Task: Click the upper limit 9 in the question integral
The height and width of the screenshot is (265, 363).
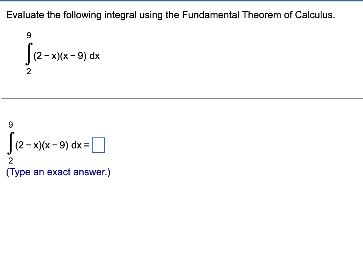Action: pyautogui.click(x=28, y=35)
